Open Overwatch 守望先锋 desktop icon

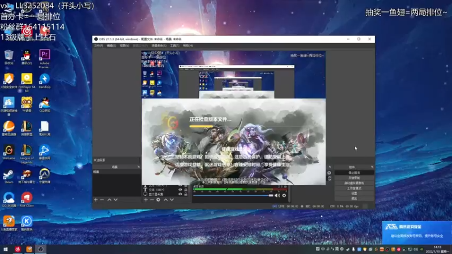click(45, 176)
